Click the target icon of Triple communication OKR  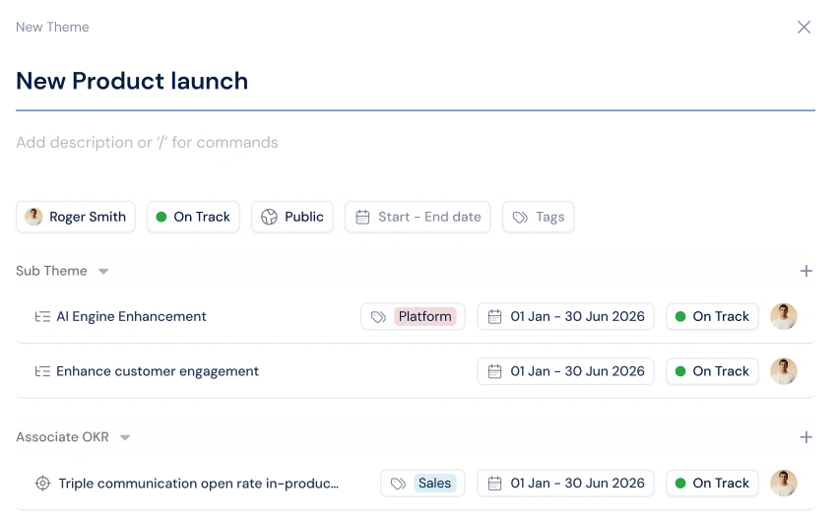(x=43, y=484)
